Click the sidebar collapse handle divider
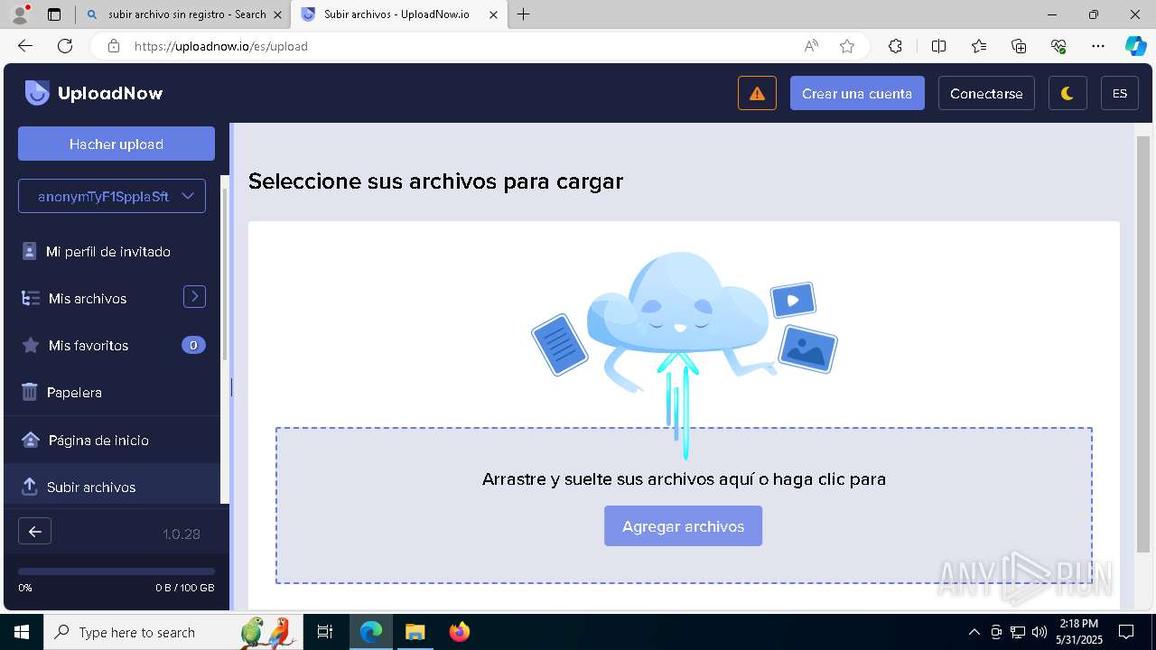1156x650 pixels. tap(231, 387)
